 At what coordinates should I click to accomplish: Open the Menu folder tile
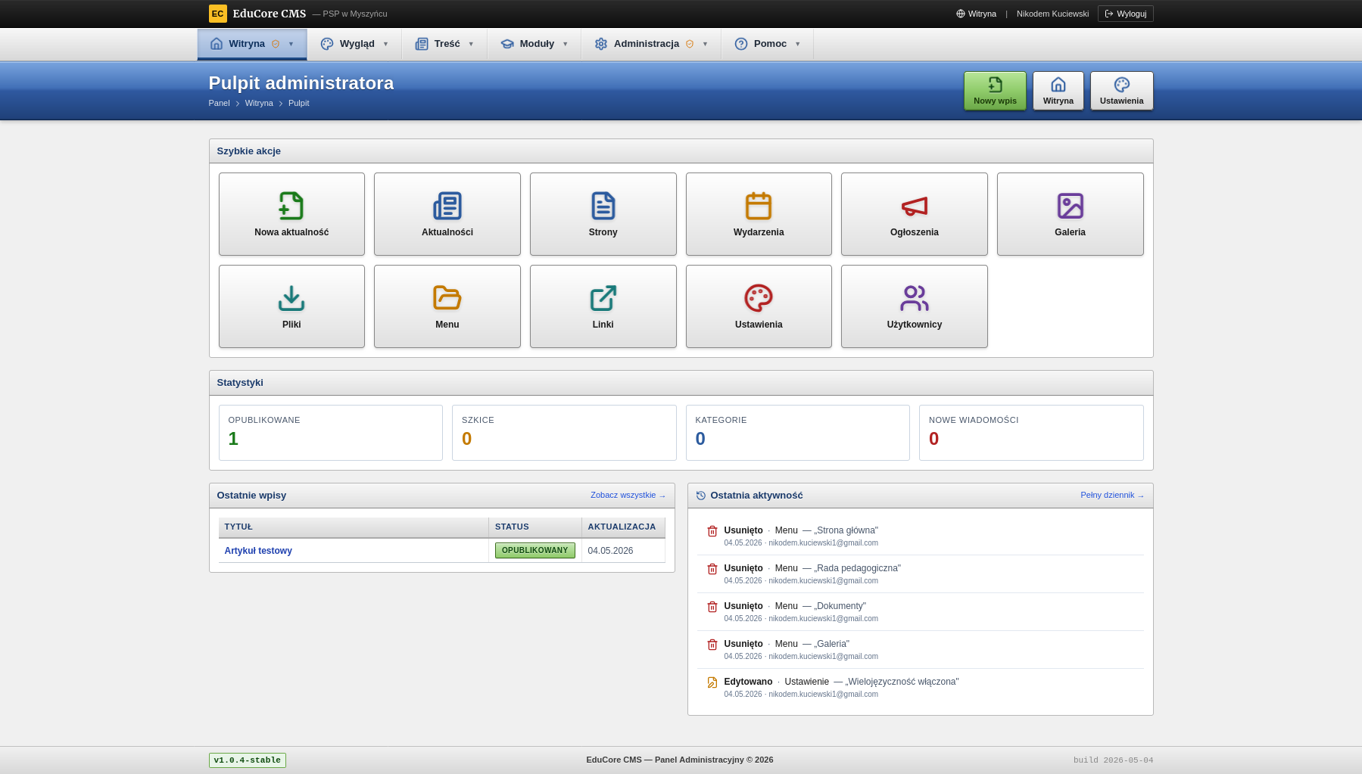(x=447, y=306)
